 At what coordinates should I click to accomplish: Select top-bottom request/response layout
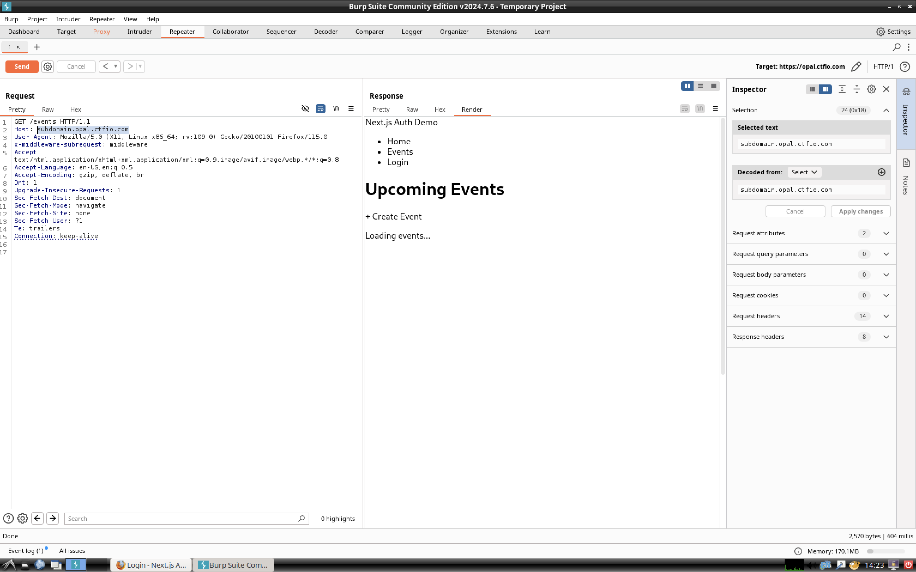[700, 86]
